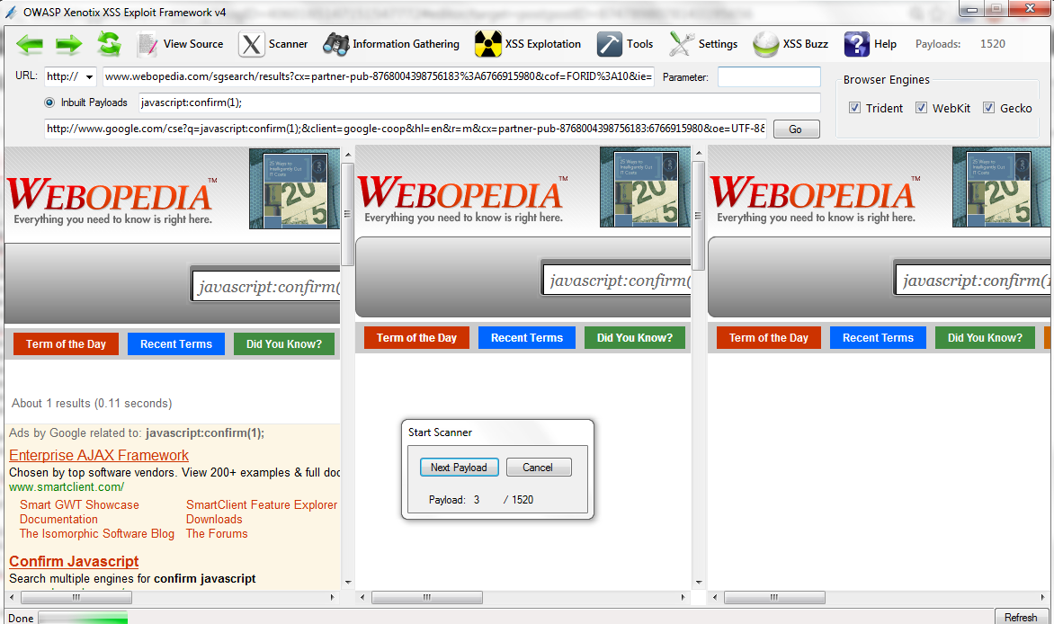The image size is (1054, 624).
Task: Open XSS Exploitation radiation icon
Action: click(x=488, y=44)
